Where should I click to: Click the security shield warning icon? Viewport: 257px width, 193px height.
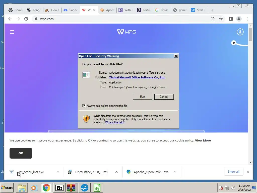coord(86,119)
